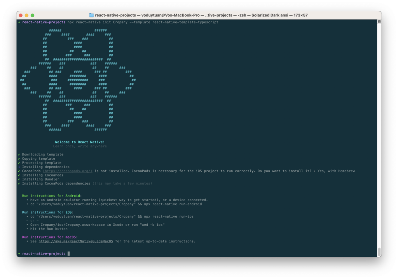Click 'Learn once, write anywhere' text
This screenshot has height=279, width=398.
click(x=80, y=146)
